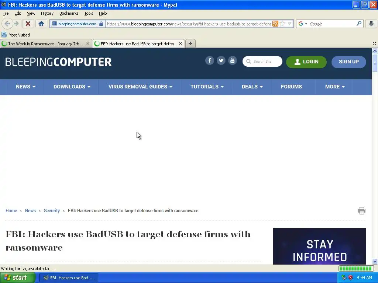Click the print article icon

pos(362,210)
